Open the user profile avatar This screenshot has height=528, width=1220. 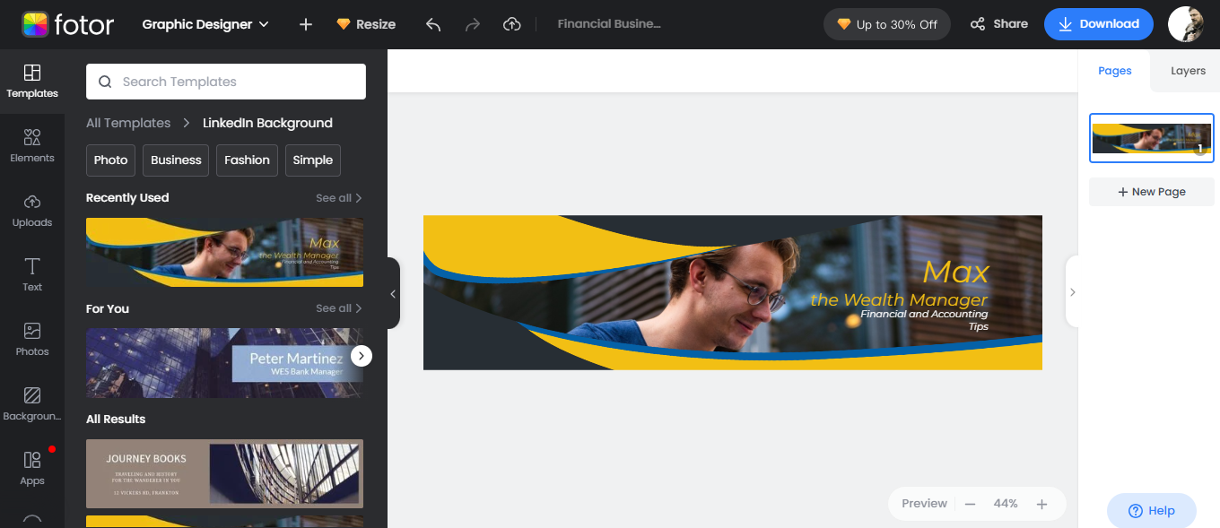click(x=1186, y=24)
